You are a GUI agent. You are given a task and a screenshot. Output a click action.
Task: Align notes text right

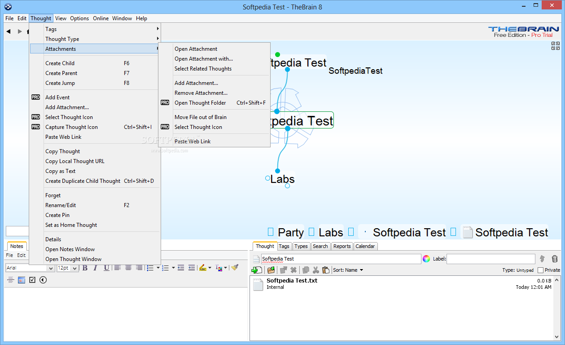(139, 268)
